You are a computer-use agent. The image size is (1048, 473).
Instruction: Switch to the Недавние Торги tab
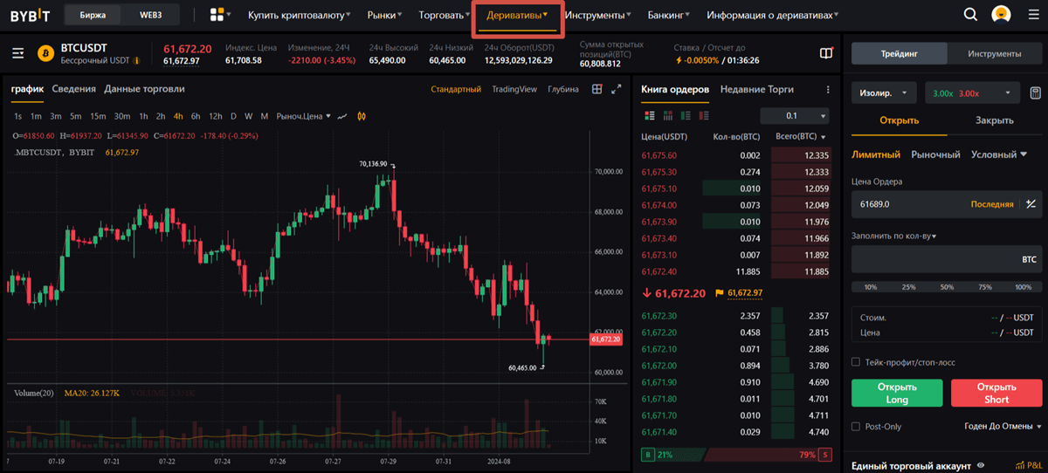click(x=757, y=89)
